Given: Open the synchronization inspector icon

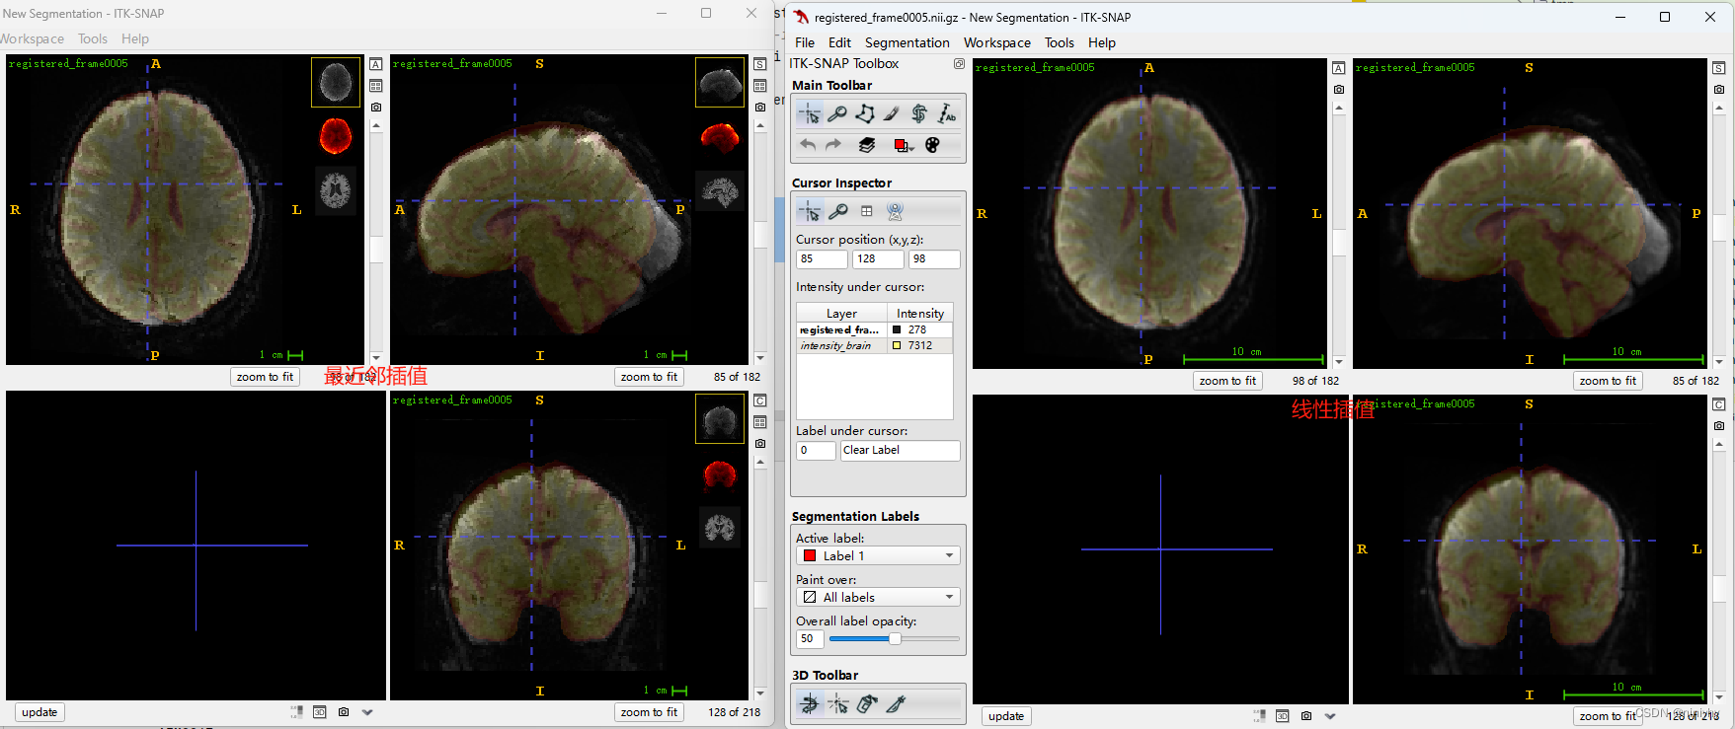Looking at the screenshot, I should (895, 211).
